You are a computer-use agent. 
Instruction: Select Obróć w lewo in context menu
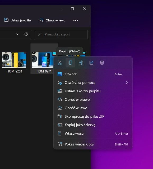pyautogui.click(x=93, y=108)
